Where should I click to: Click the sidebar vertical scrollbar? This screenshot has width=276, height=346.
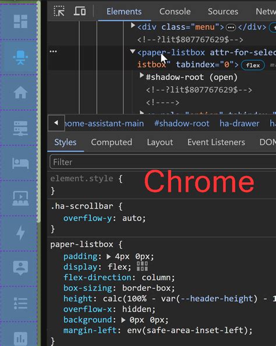39,112
